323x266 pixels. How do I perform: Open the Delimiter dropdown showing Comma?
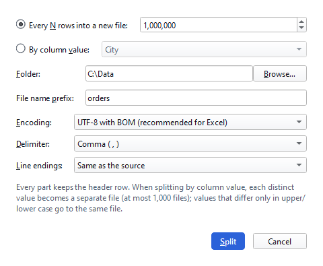click(190, 143)
